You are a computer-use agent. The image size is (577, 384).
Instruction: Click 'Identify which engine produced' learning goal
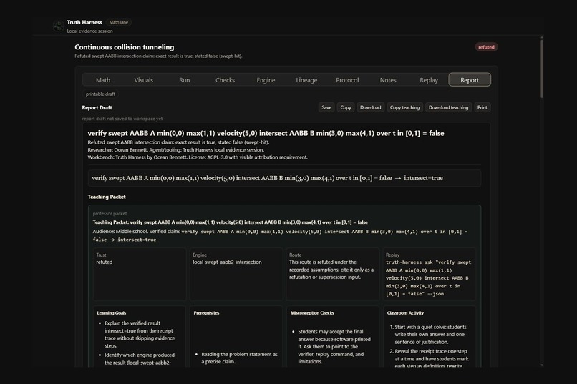click(140, 359)
